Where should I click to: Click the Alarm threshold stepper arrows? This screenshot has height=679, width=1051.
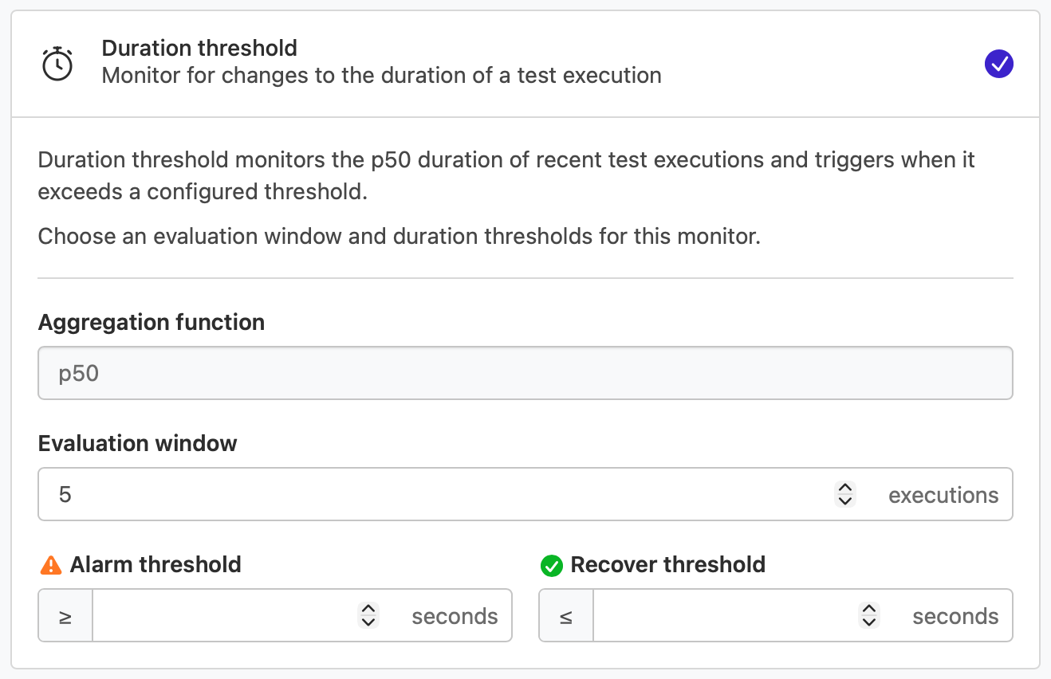[368, 614]
